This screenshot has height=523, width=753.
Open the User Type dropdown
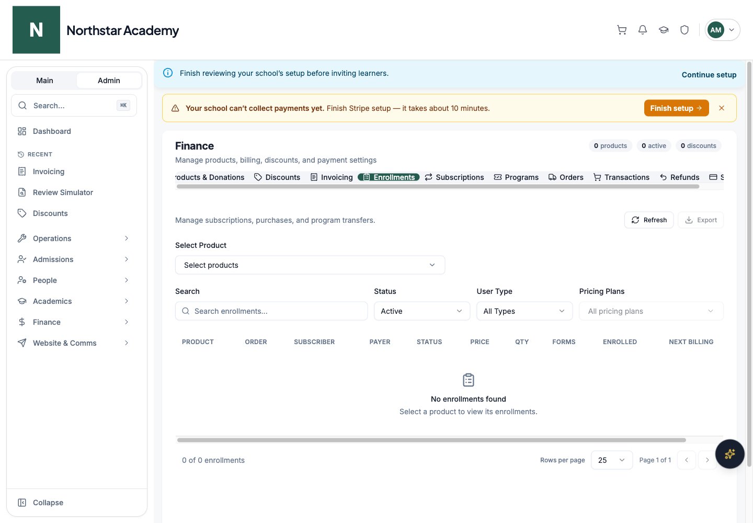[x=524, y=311]
